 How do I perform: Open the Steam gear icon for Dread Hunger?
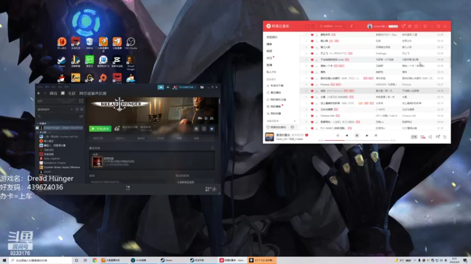(196, 128)
